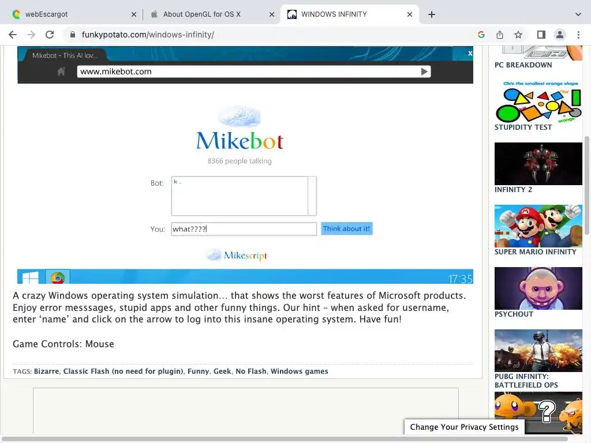Click the share page icon
Viewport: 591px width, 443px height.
[500, 35]
